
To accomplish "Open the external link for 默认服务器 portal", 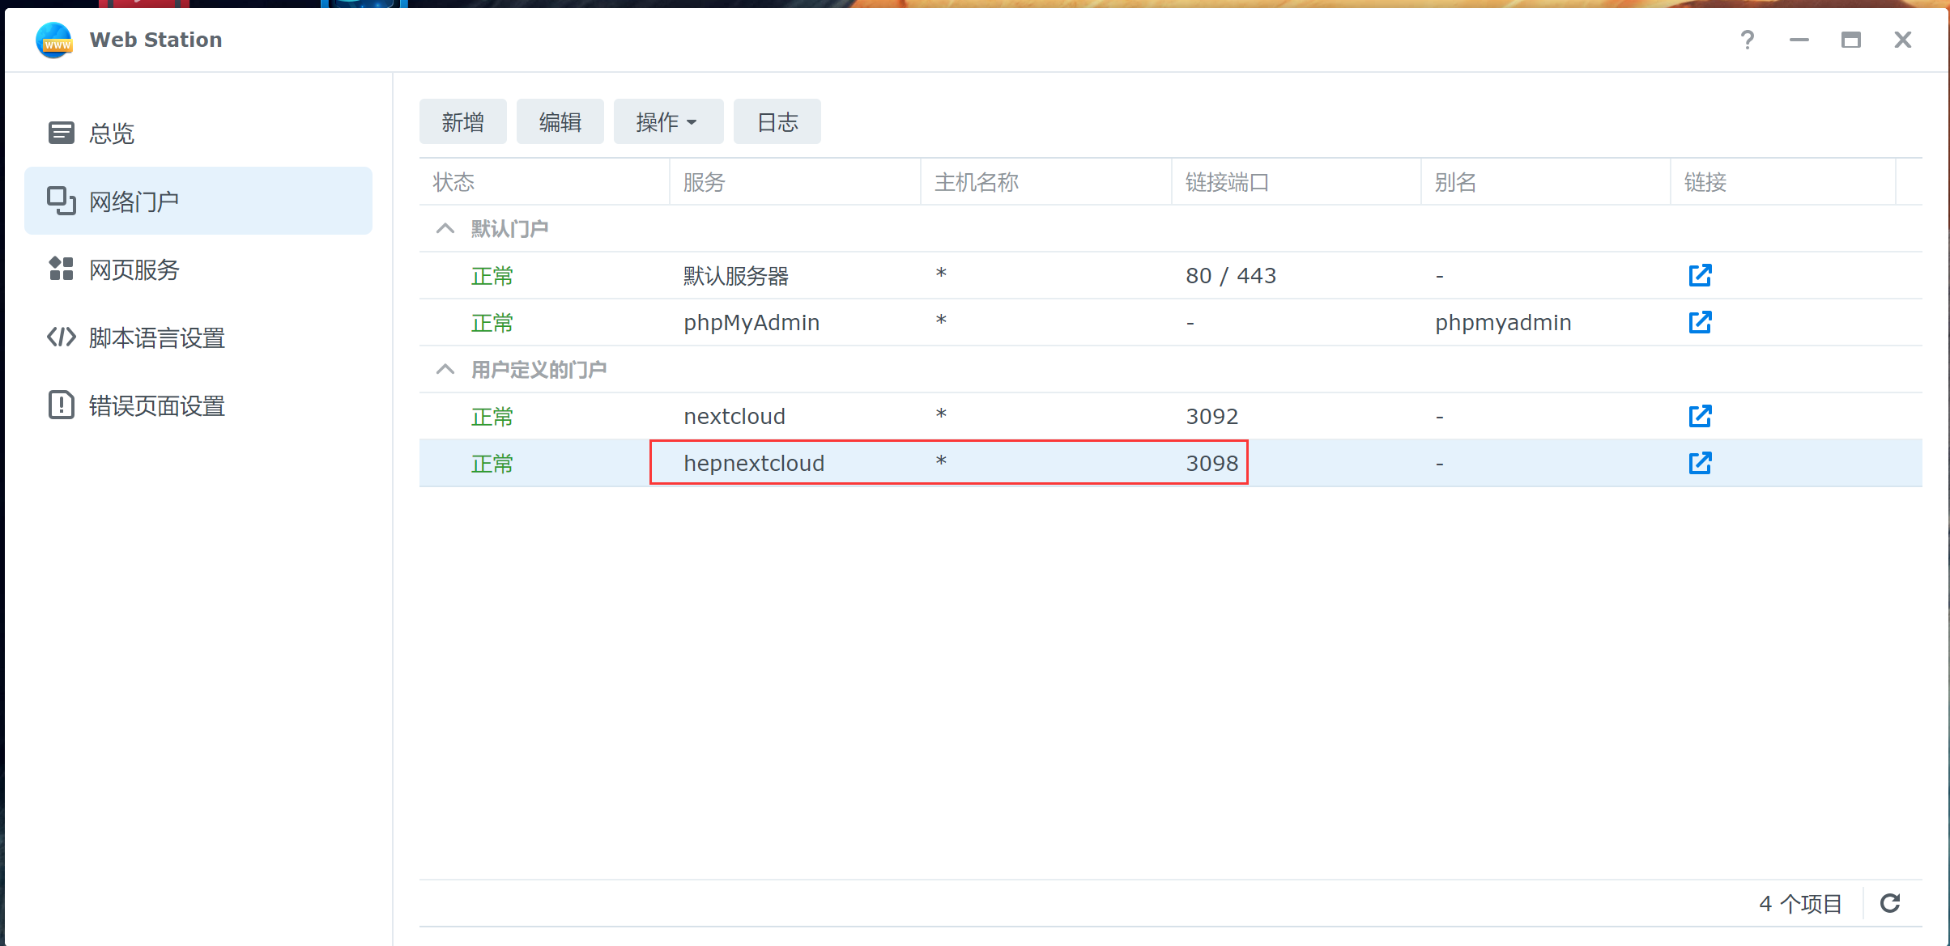I will (1699, 276).
